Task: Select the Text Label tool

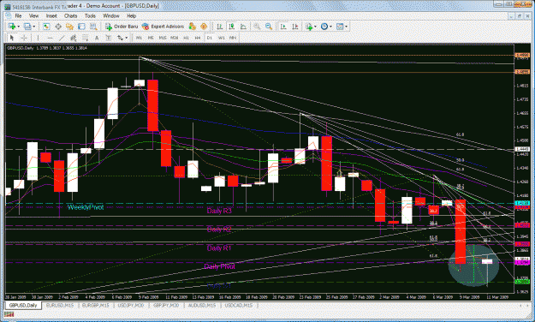Action: point(109,38)
